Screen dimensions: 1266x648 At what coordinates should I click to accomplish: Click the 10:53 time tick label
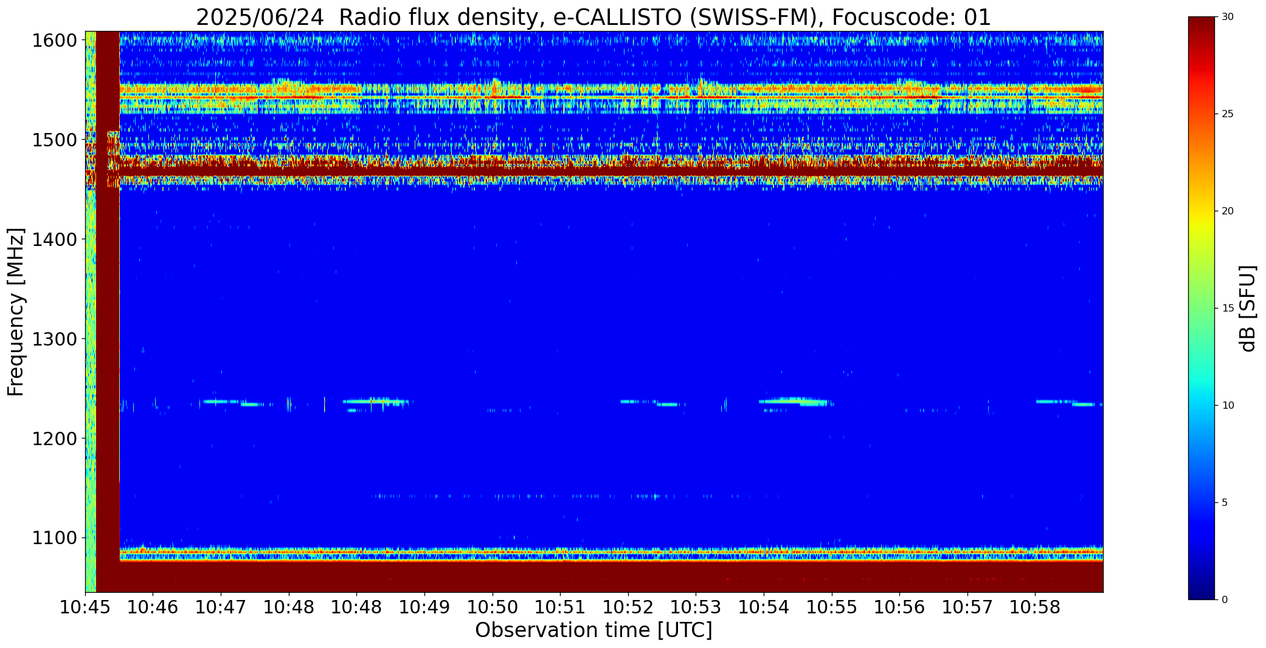point(696,607)
